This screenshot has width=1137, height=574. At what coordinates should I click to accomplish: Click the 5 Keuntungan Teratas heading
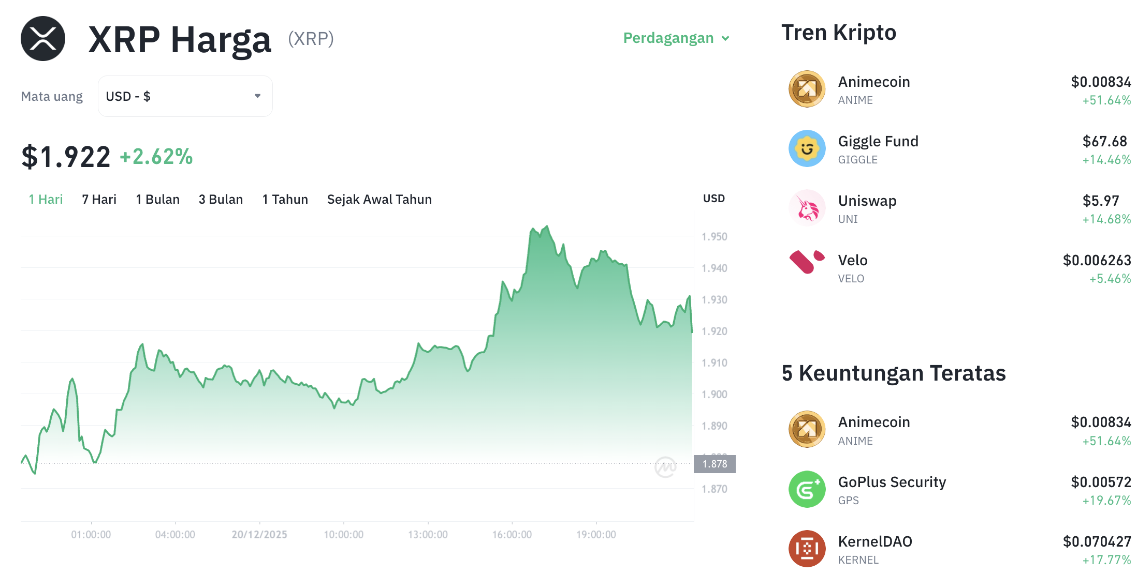[894, 373]
